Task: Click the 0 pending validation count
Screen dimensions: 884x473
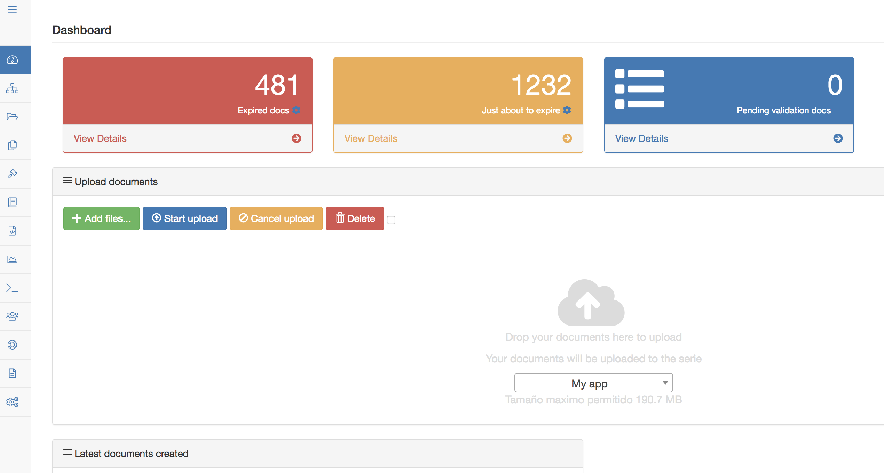Action: click(835, 85)
